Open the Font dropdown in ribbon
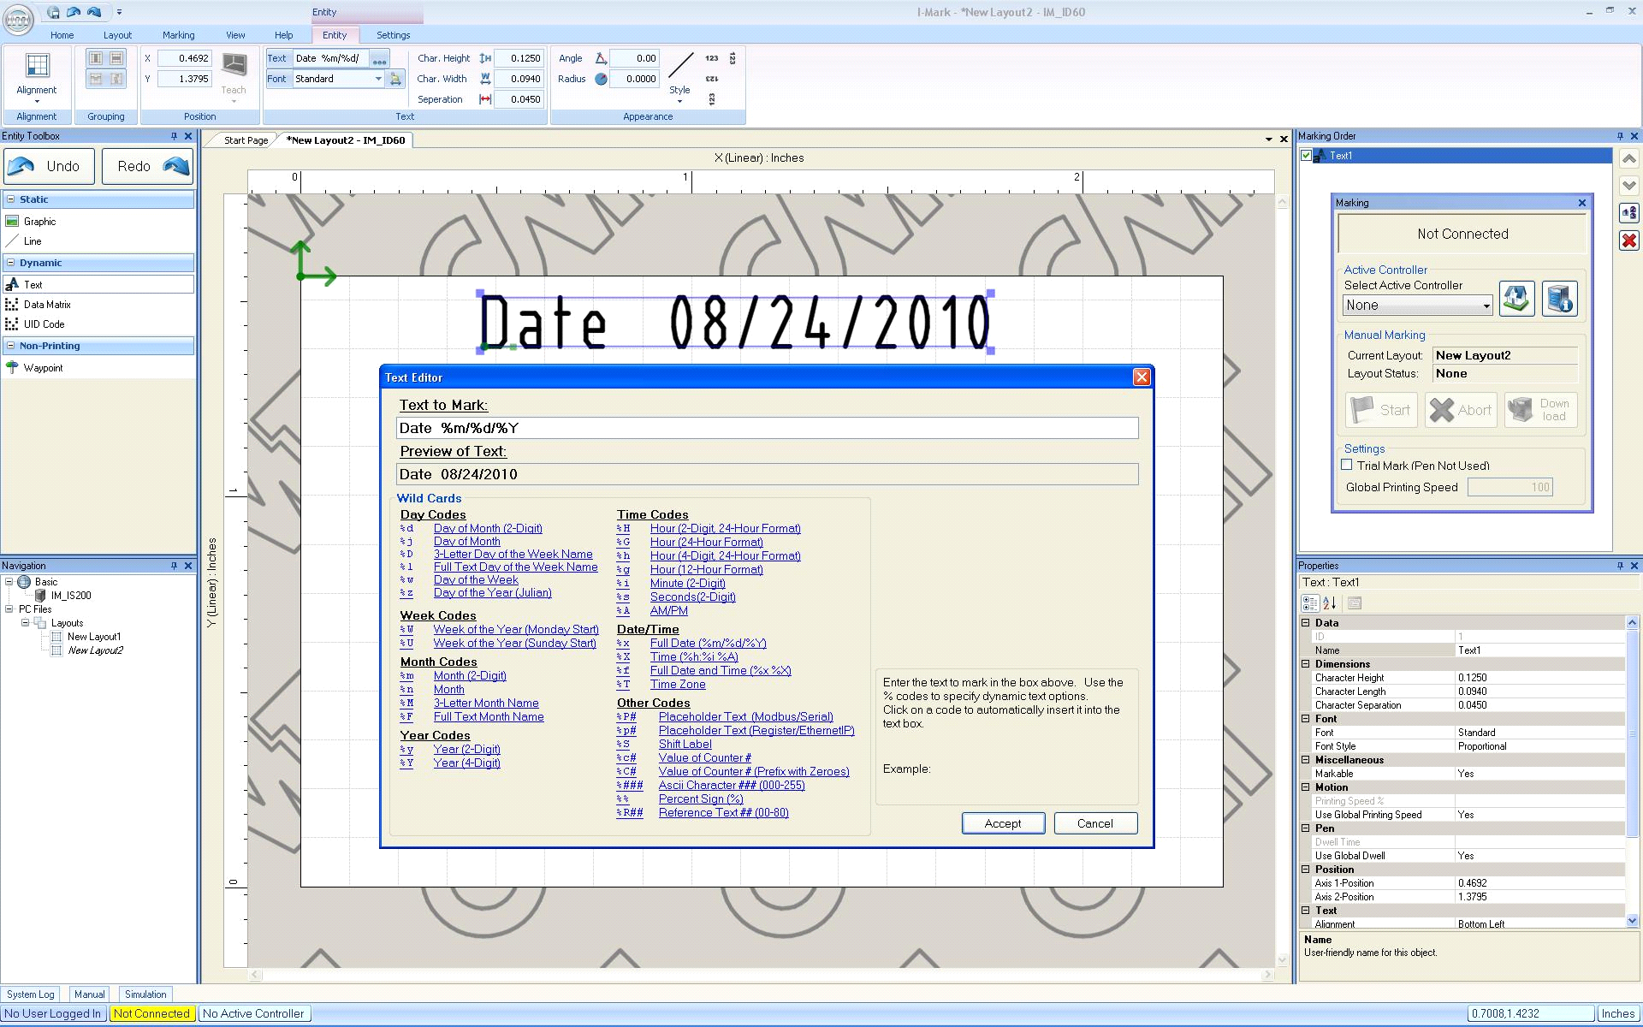This screenshot has height=1027, width=1643. pyautogui.click(x=378, y=79)
